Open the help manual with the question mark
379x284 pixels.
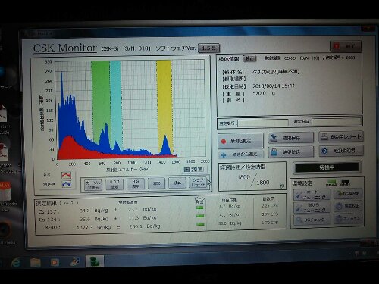pos(341,151)
